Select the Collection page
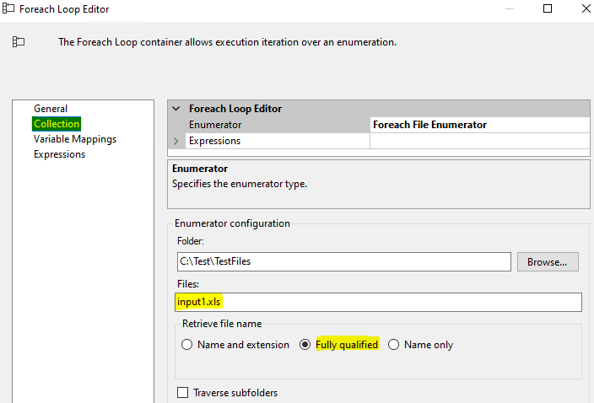 click(x=57, y=124)
